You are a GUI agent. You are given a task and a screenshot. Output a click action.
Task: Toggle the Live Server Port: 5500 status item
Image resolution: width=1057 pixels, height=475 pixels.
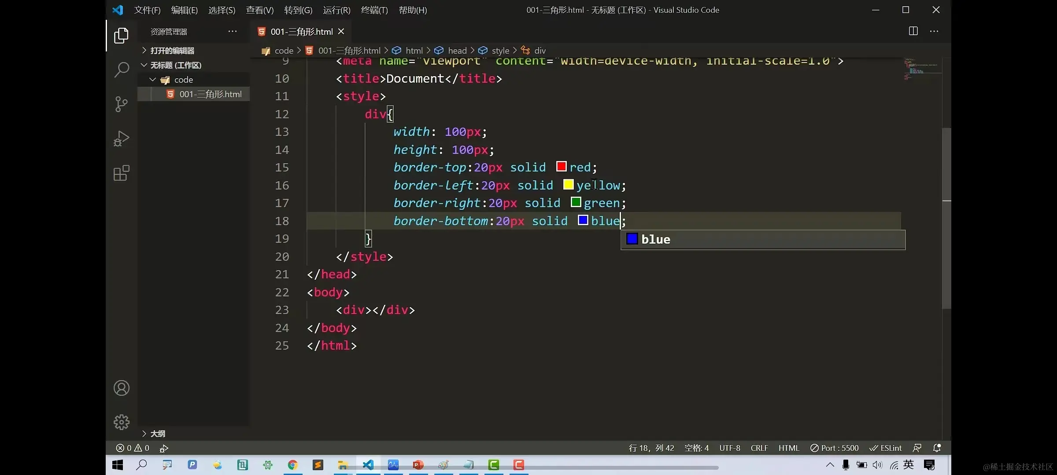coord(835,448)
